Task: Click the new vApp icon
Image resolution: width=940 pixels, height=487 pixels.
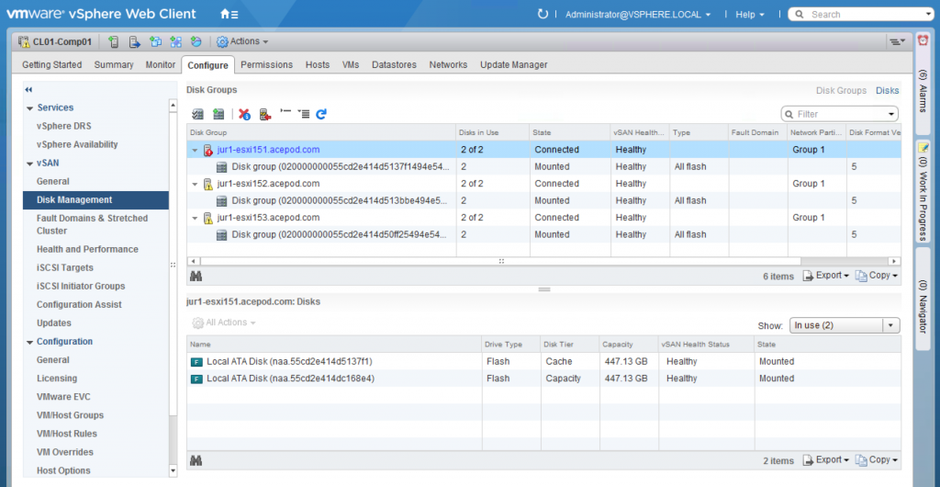Action: pos(175,41)
